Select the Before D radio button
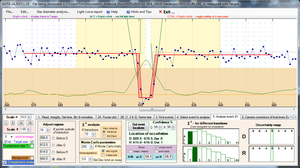 (x=53, y=138)
